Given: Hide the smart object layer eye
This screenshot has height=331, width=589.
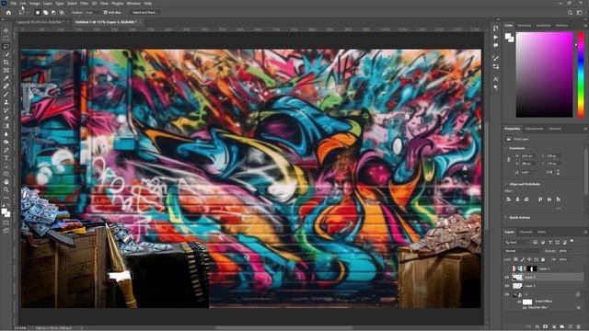Looking at the screenshot, I should (x=507, y=294).
